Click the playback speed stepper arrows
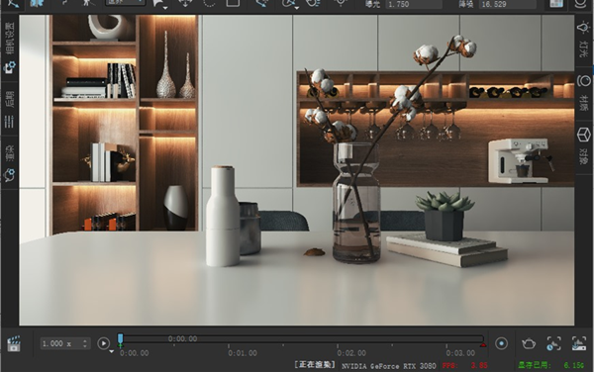Image resolution: width=594 pixels, height=372 pixels. pos(85,343)
